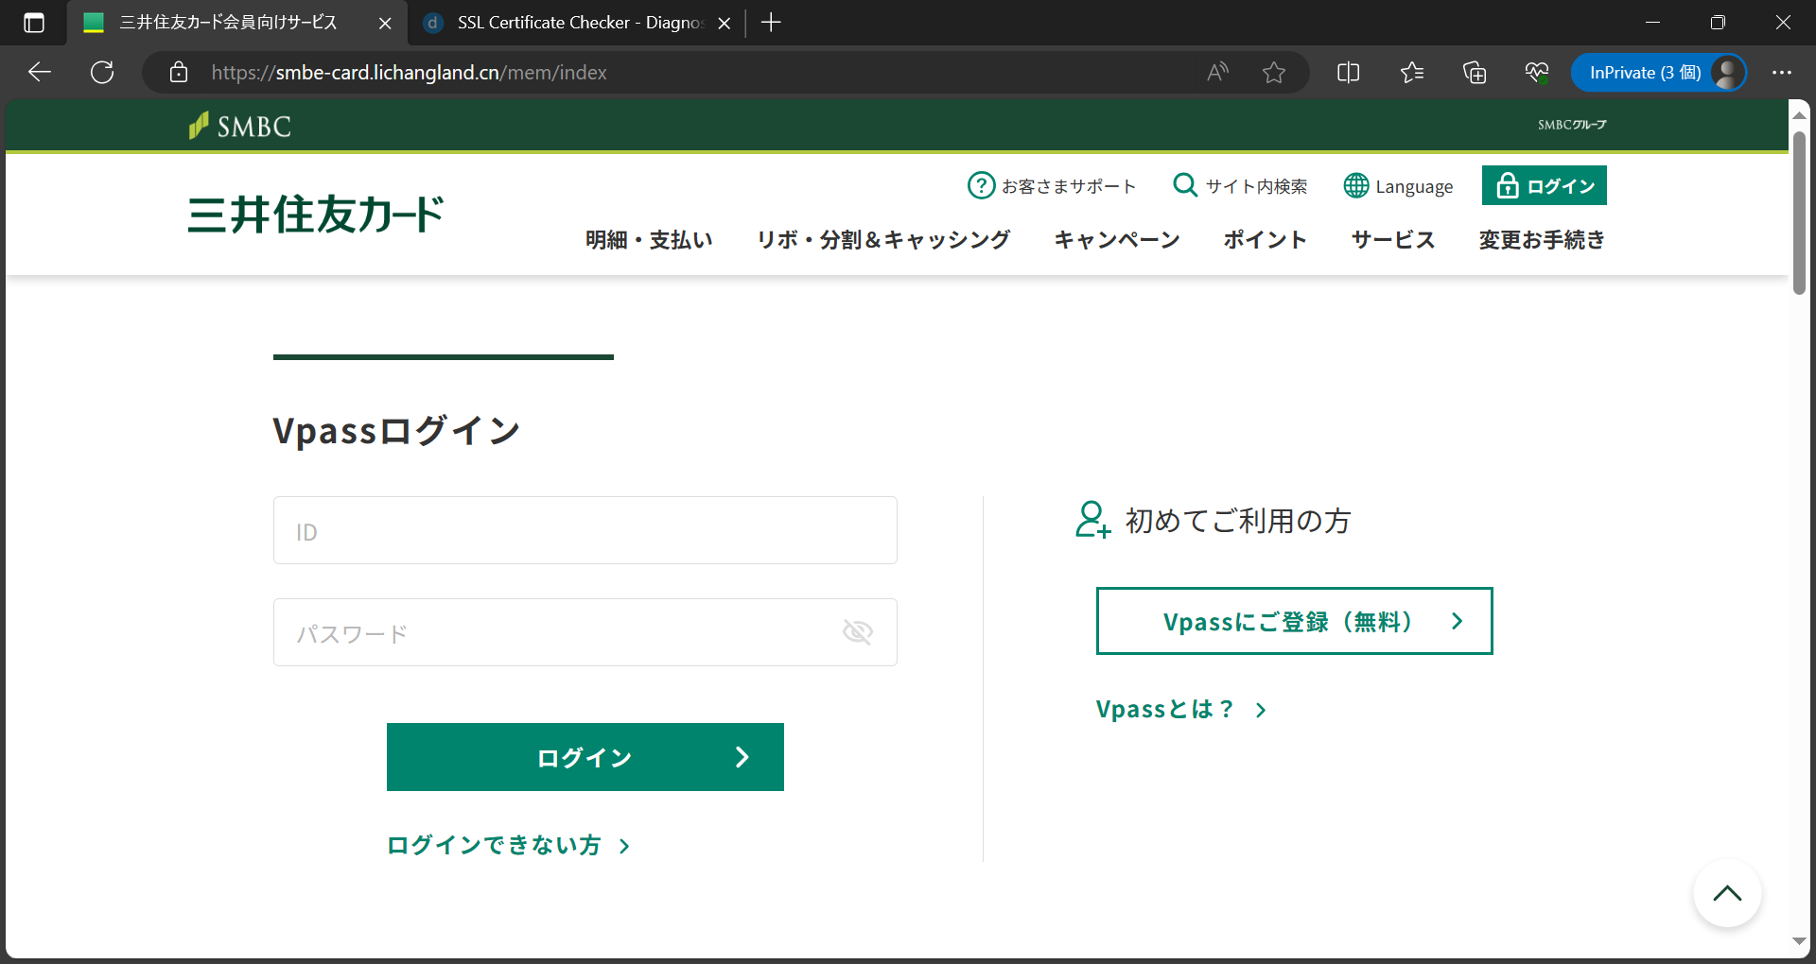View site information lock icon
Screen dimensions: 1816x964
pos(179,73)
